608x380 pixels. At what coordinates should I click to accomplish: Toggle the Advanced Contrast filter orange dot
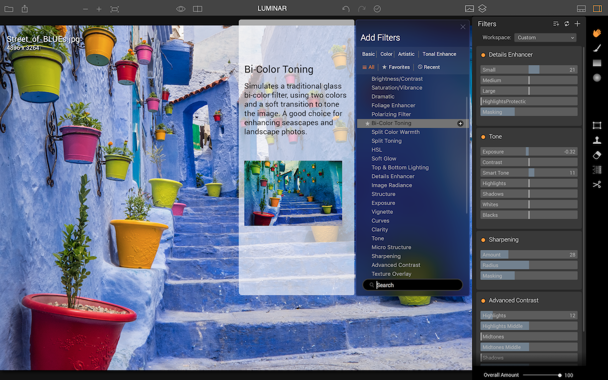coord(483,300)
